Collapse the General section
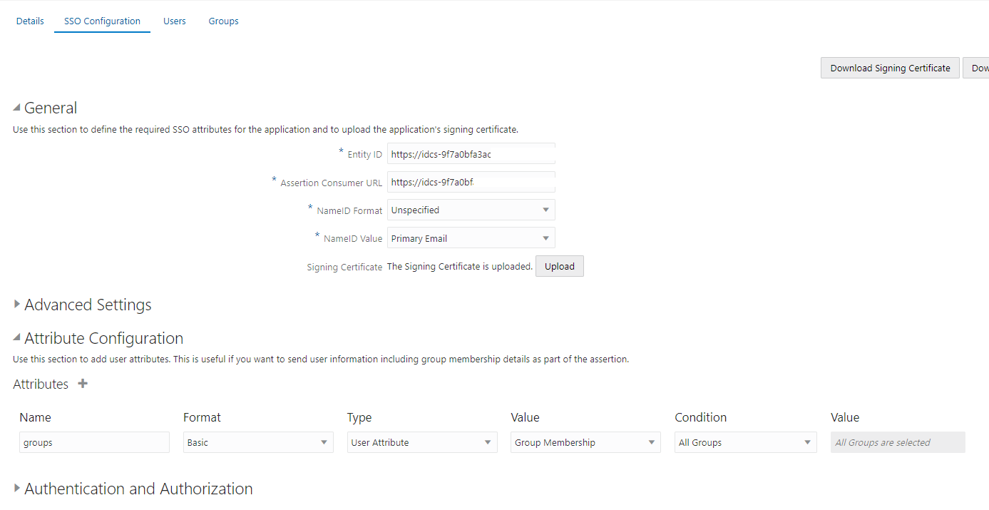This screenshot has height=510, width=989. tap(16, 107)
